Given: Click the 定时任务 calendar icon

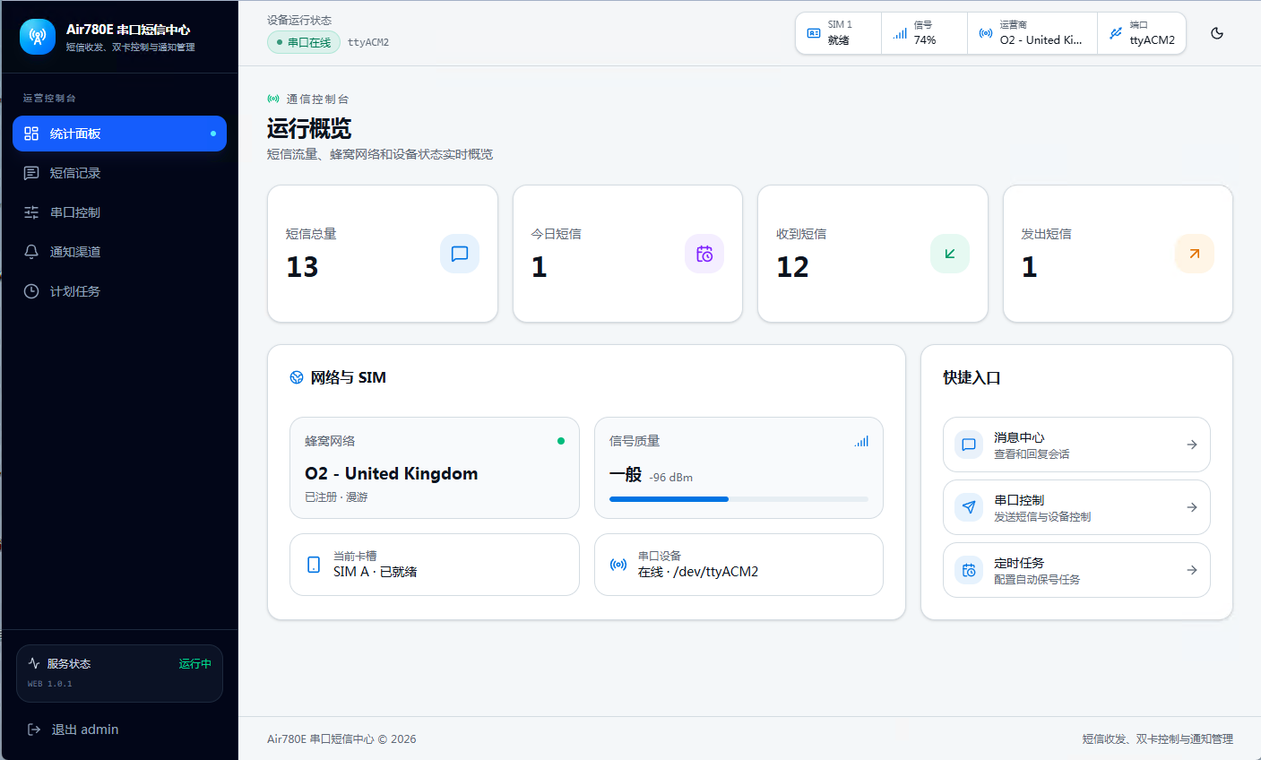Looking at the screenshot, I should 969,570.
